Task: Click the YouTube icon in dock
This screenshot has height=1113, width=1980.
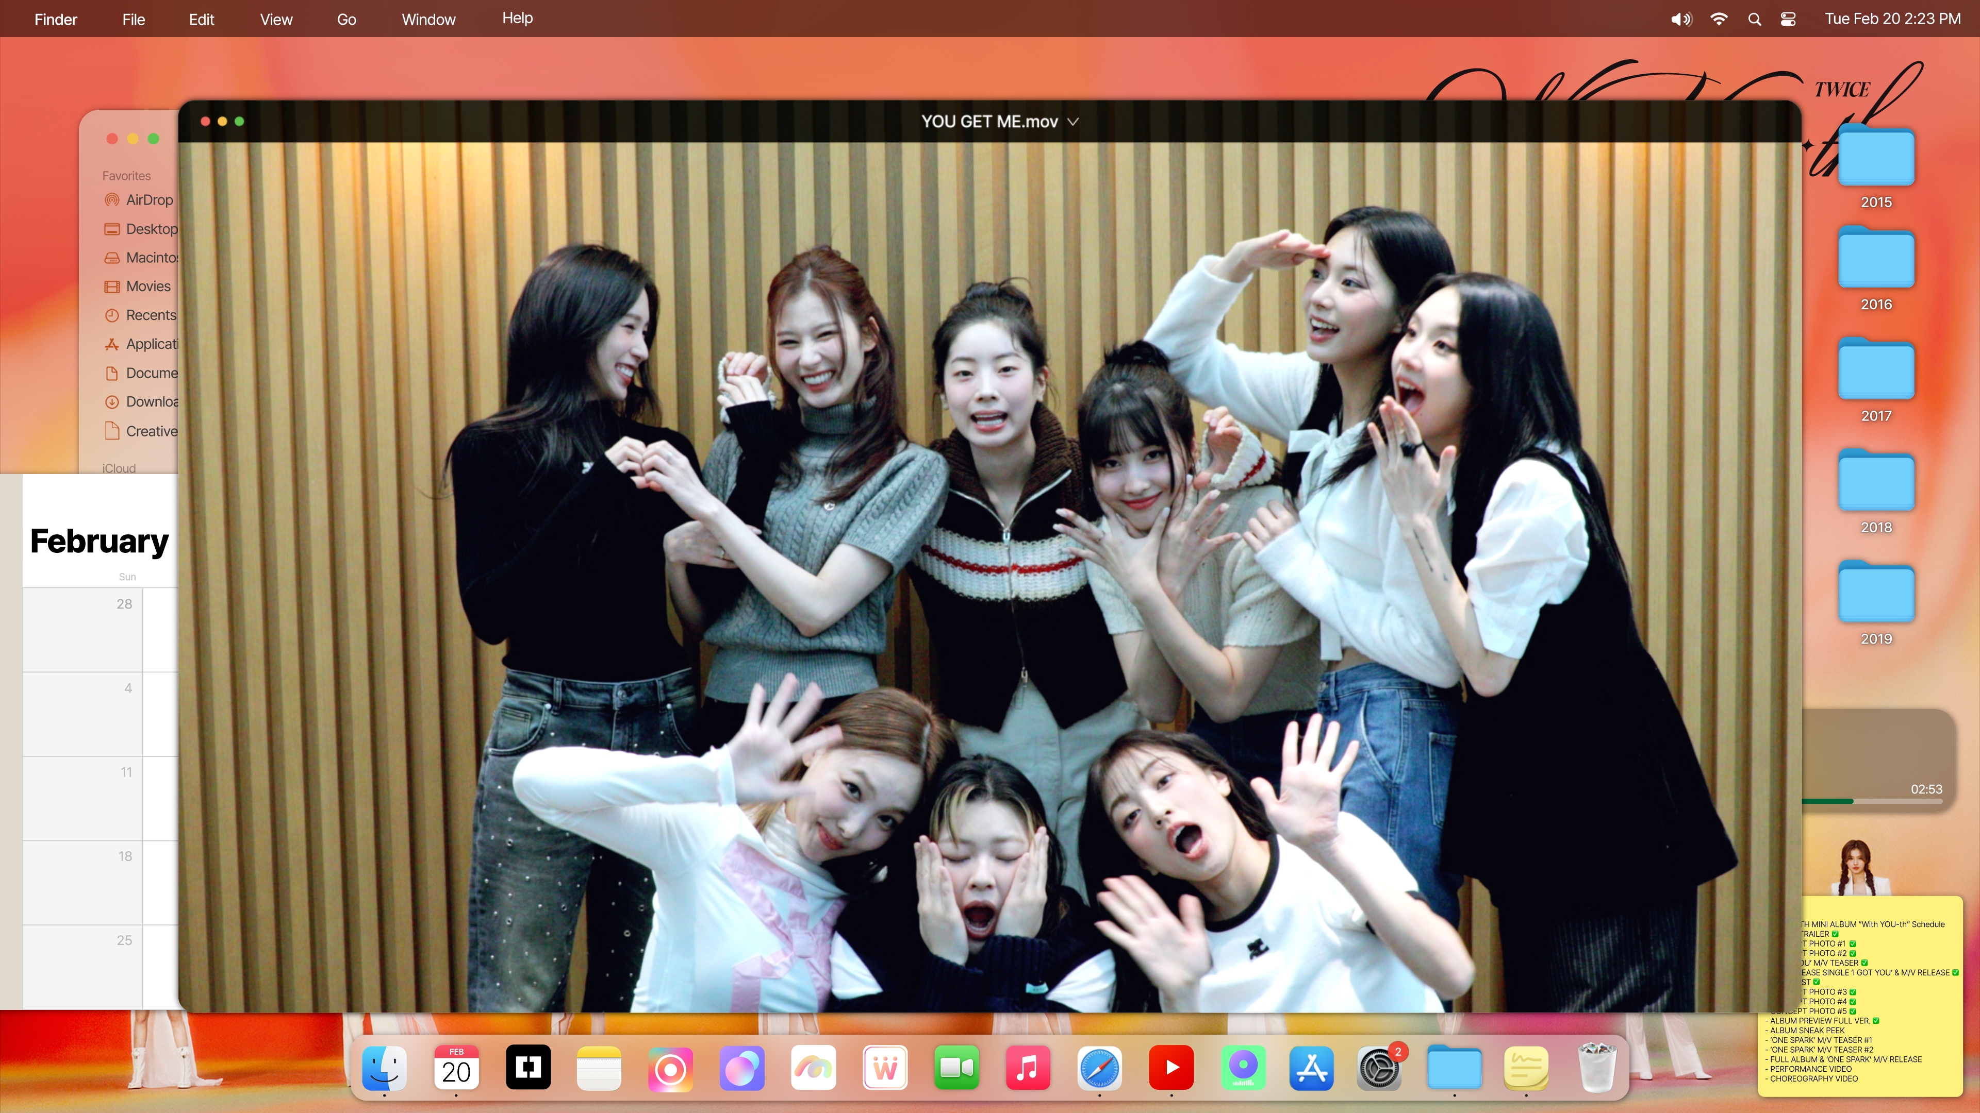Action: [x=1170, y=1068]
